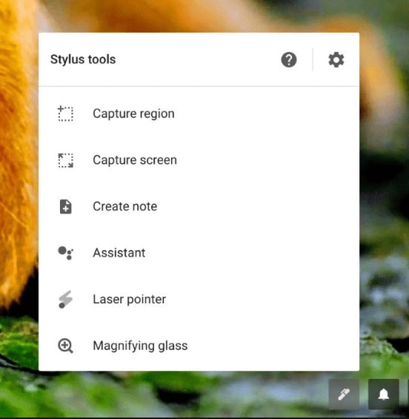Open Stylus tools help
Viewport: 409px width, 419px height.
click(x=288, y=59)
